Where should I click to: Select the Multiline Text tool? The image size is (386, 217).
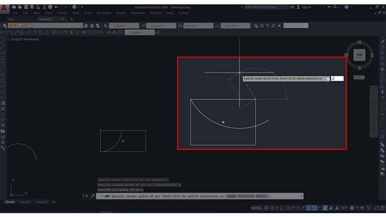coord(3,142)
